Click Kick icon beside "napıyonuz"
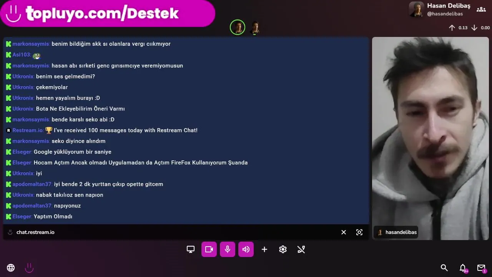 (x=8, y=206)
